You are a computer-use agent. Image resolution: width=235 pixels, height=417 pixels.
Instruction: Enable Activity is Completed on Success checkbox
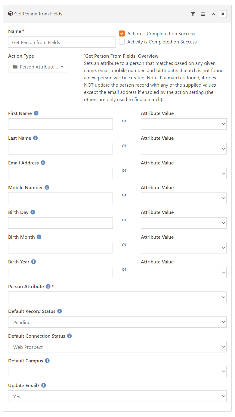122,42
